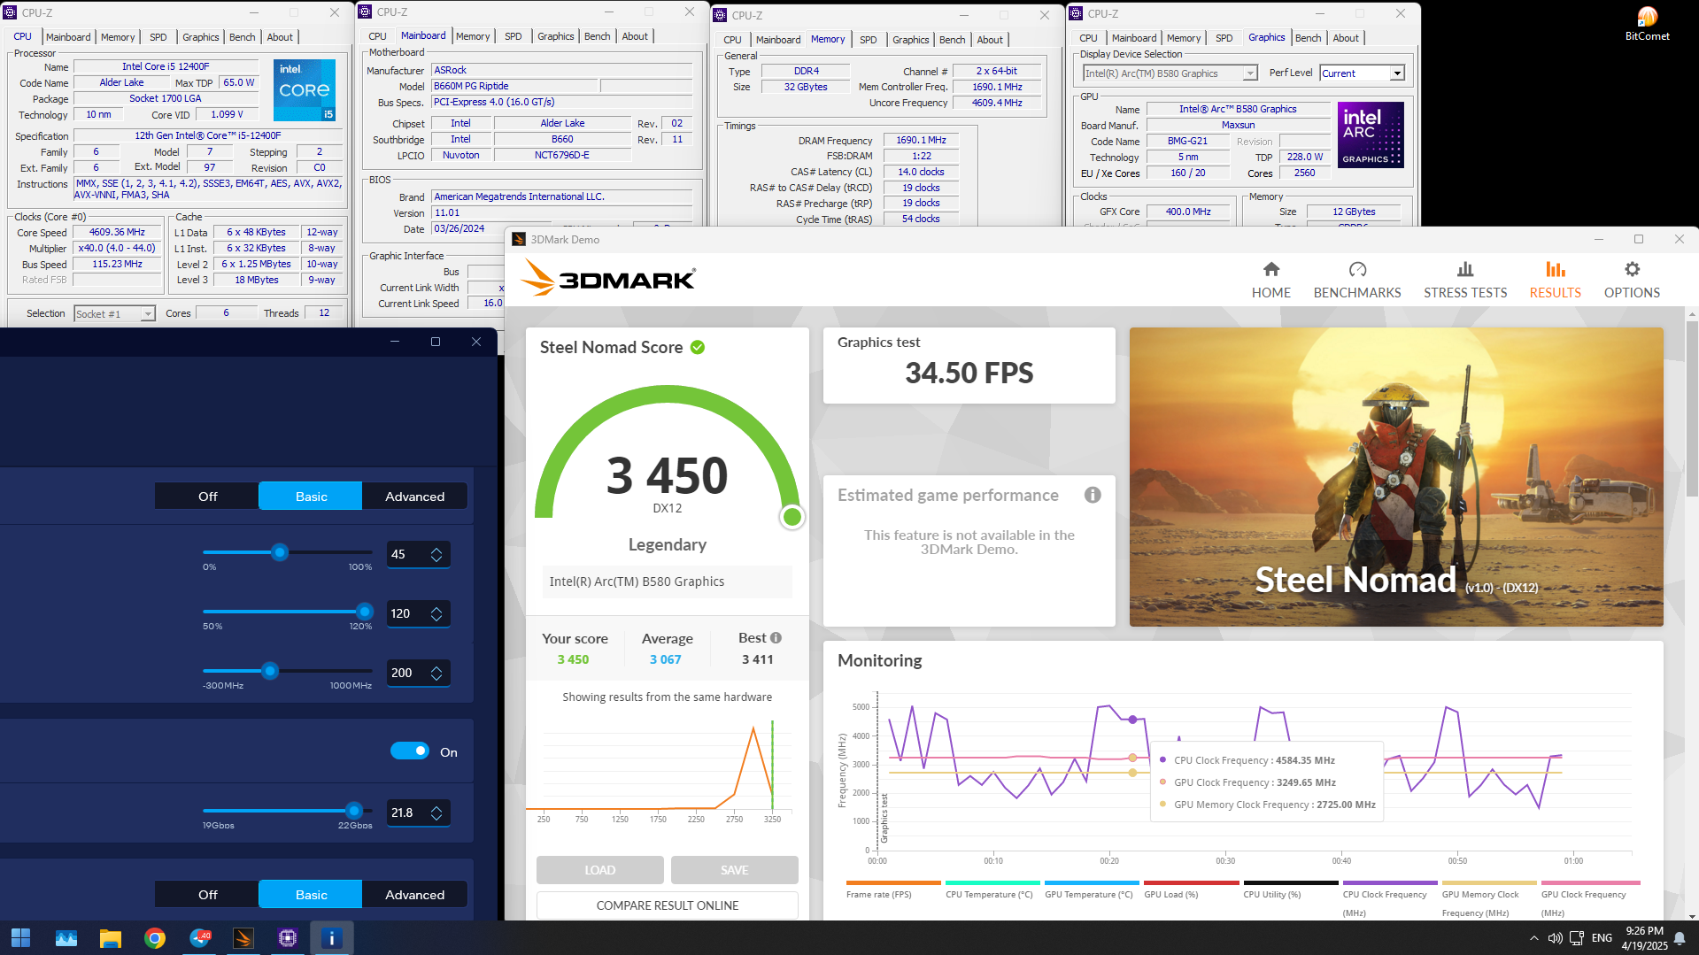
Task: Click the Intel Core i5 logo in CPU-Z
Action: point(305,90)
